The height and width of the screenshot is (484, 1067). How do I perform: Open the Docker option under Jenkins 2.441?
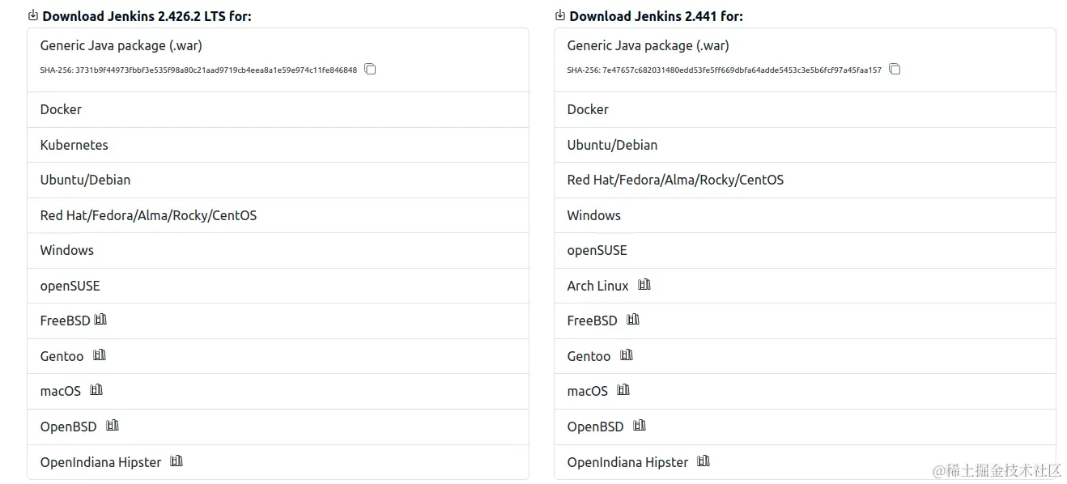point(805,109)
